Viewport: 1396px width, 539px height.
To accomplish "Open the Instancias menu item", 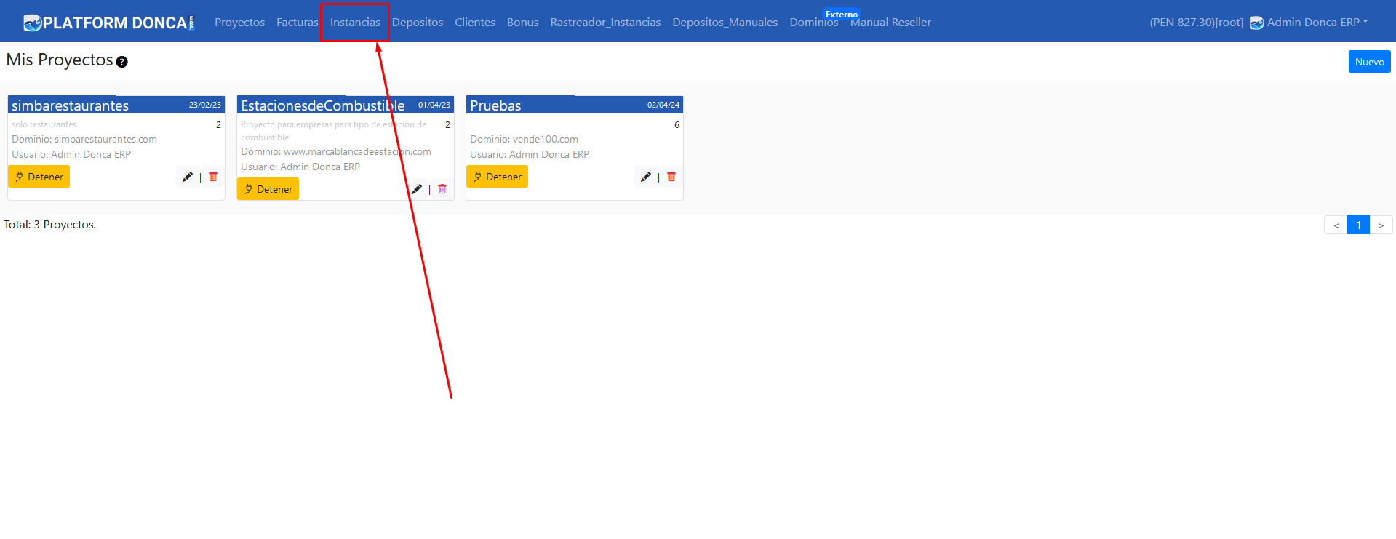I will click(355, 23).
